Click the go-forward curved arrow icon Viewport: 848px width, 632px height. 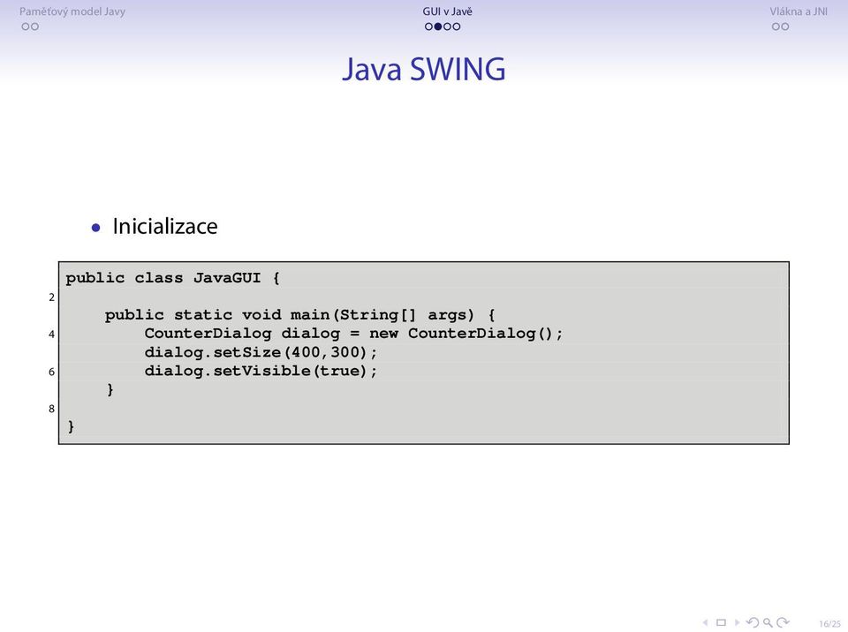(x=784, y=623)
